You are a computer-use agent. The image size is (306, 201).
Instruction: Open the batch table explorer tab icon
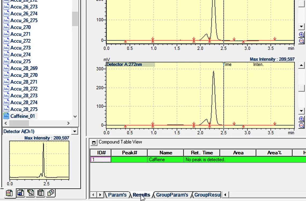(41, 193)
